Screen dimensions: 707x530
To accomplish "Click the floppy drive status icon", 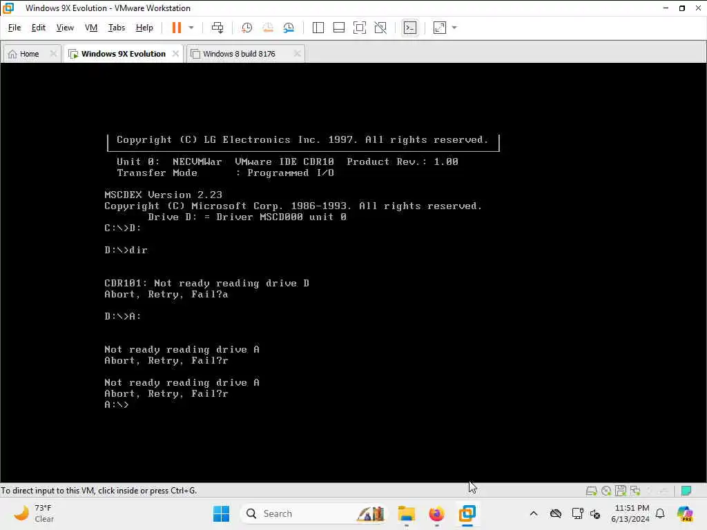I will 621,491.
